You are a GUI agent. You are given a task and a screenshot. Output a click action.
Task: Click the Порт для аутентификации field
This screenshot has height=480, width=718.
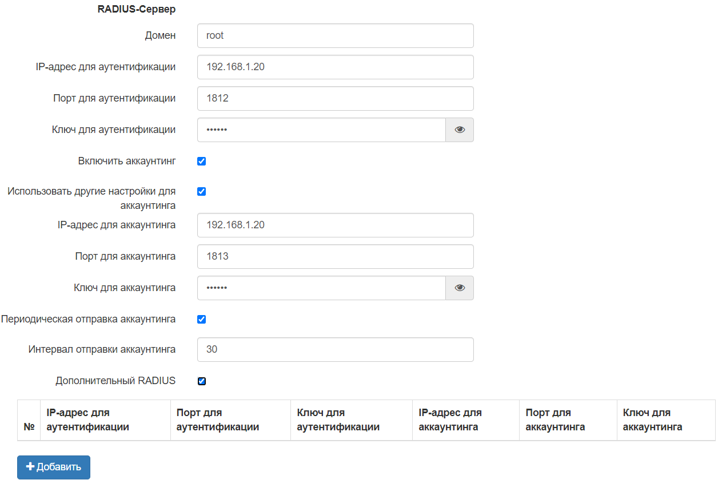point(335,99)
